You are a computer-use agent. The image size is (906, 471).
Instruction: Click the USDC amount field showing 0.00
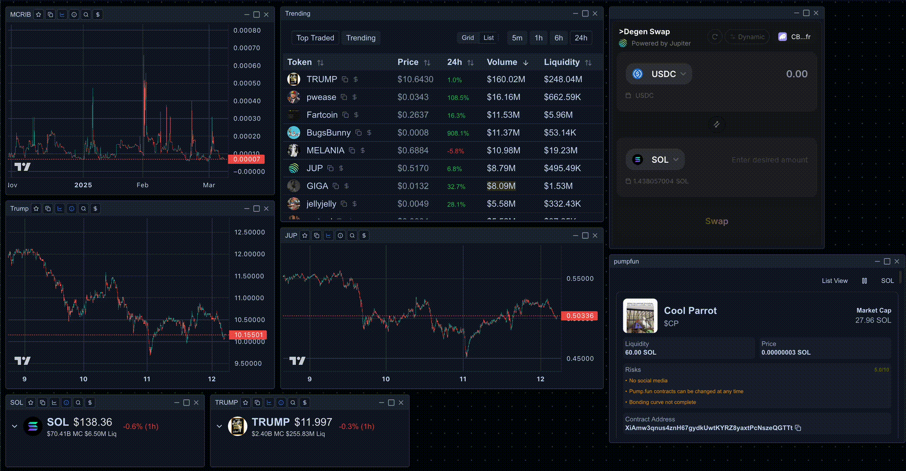pyautogui.click(x=797, y=74)
